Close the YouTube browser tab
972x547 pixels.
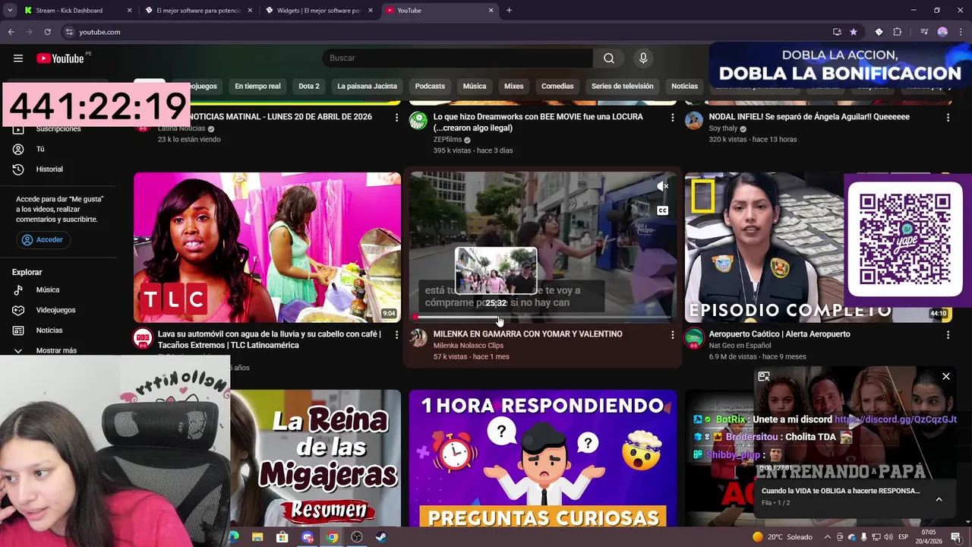[x=491, y=11]
